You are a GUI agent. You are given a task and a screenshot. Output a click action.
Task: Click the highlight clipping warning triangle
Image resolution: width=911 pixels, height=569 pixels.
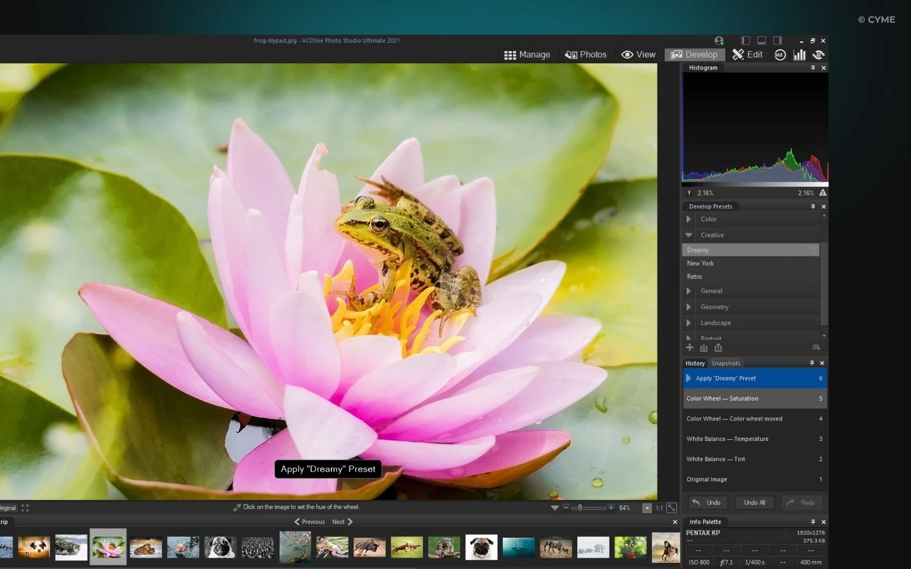click(823, 193)
